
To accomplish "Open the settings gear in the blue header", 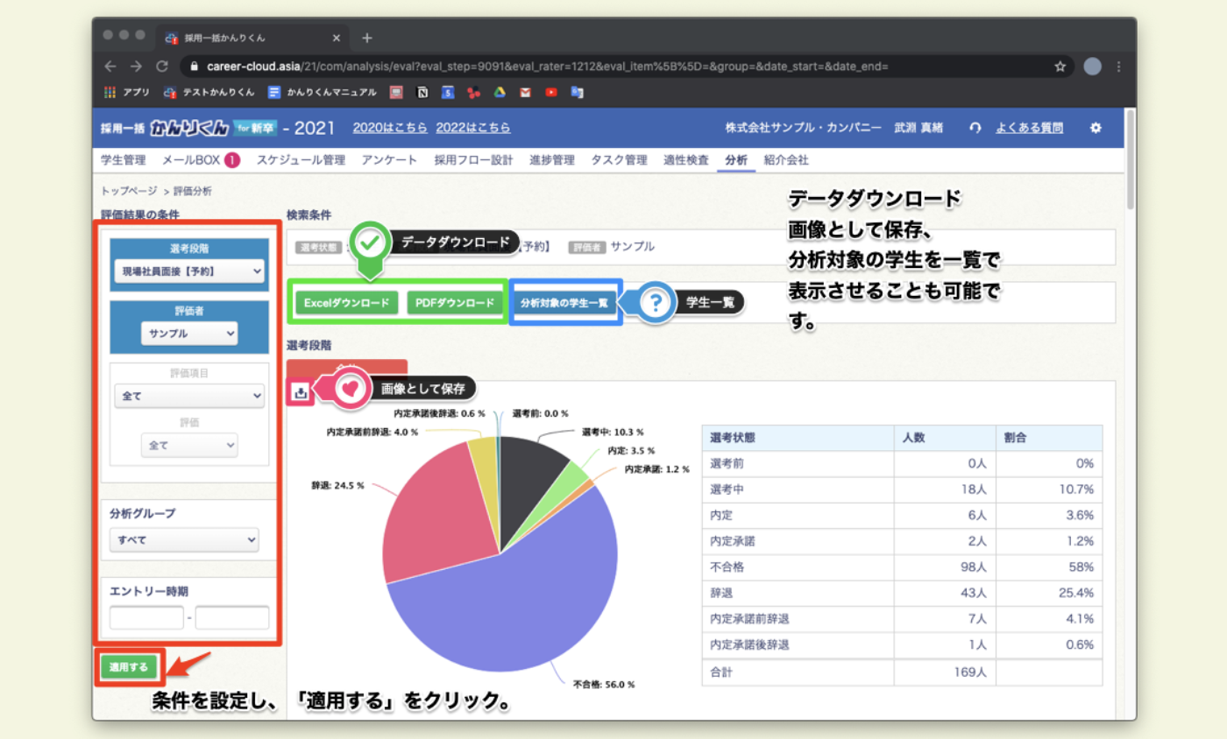I will click(x=1095, y=128).
